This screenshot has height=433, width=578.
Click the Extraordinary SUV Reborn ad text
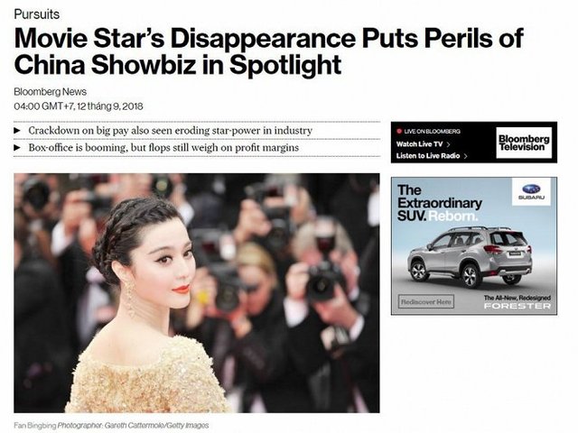(440, 203)
